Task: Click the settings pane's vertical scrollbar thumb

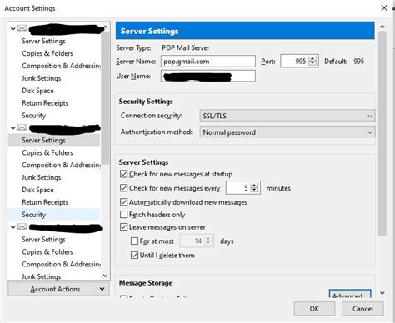Action: point(382,133)
